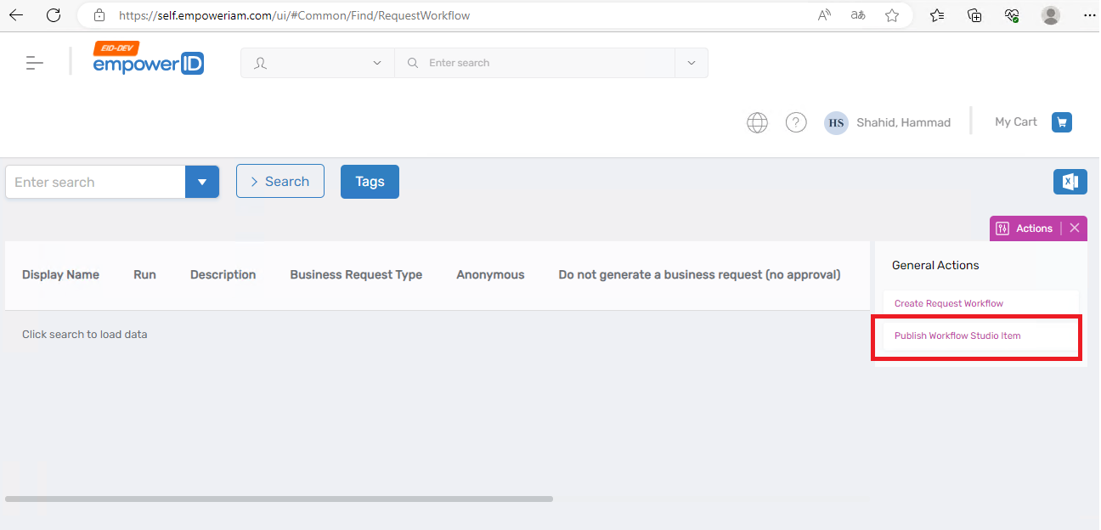The height and width of the screenshot is (530, 1101).
Task: Click Do not generate a business request header
Action: pyautogui.click(x=699, y=274)
